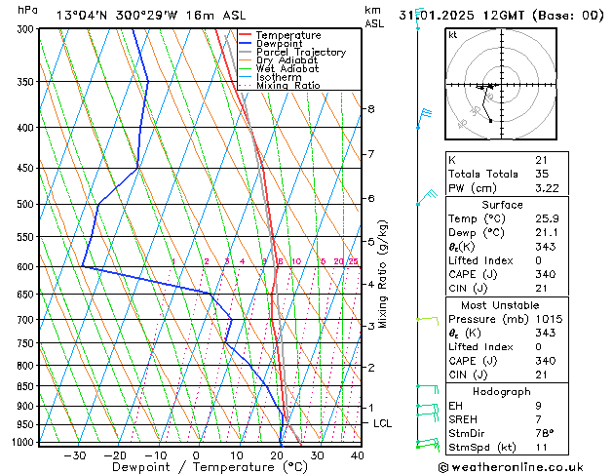Click the 'Totals Totals' row label
Screen dimensions: 613x474
tap(483, 174)
